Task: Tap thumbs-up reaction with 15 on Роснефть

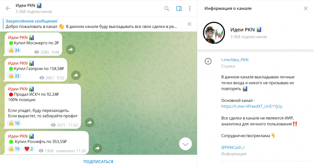Action: (x=14, y=149)
